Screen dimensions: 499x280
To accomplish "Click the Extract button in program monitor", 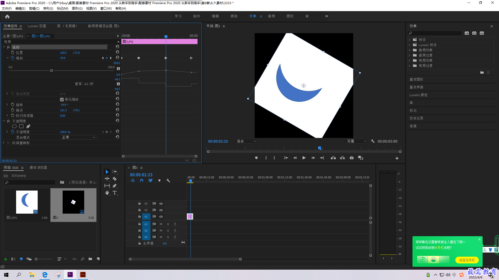I will (x=342, y=158).
